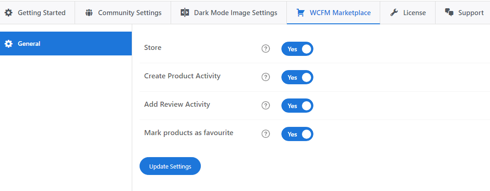Click the License wrench icon
This screenshot has width=490, height=191.
[x=394, y=13]
